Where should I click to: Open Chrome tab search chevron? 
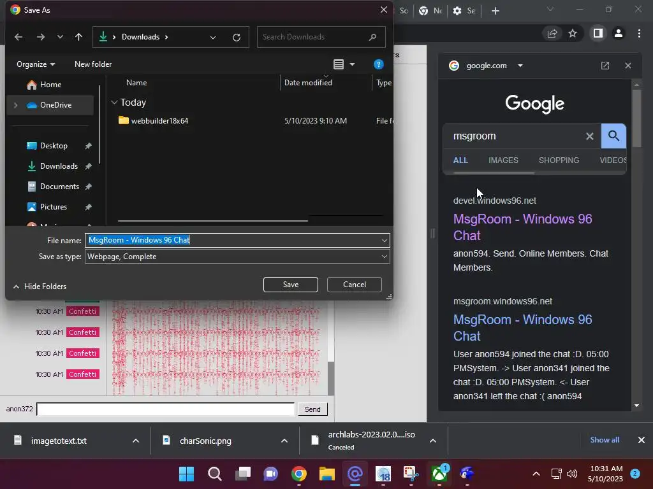pos(550,10)
